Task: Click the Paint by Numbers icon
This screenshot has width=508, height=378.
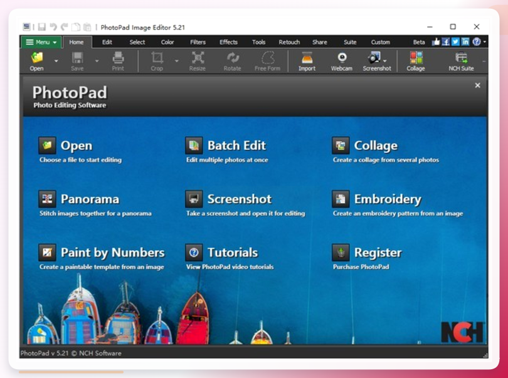Action: 47,253
